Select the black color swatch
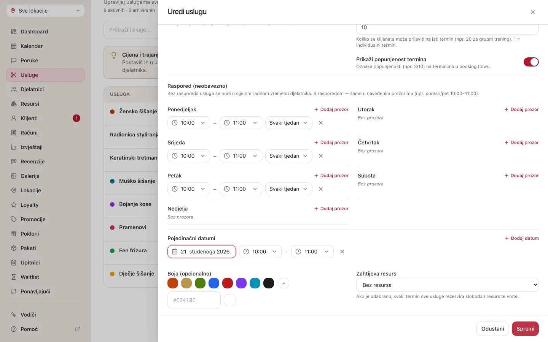The height and width of the screenshot is (342, 548). click(269, 283)
